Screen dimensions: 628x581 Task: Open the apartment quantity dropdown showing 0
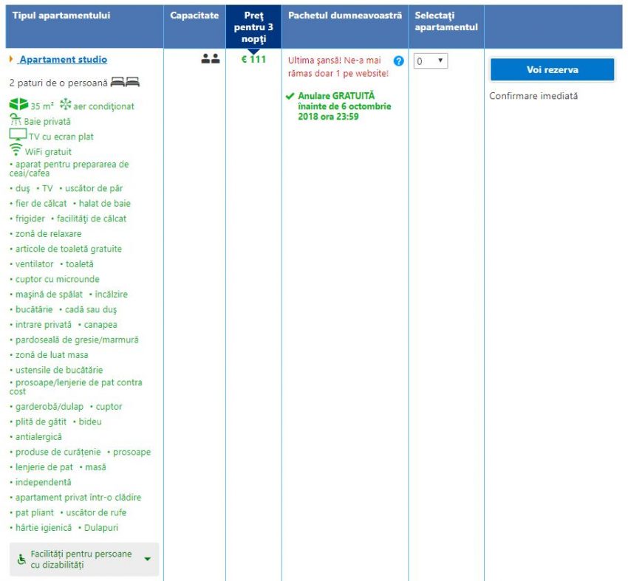(x=430, y=61)
